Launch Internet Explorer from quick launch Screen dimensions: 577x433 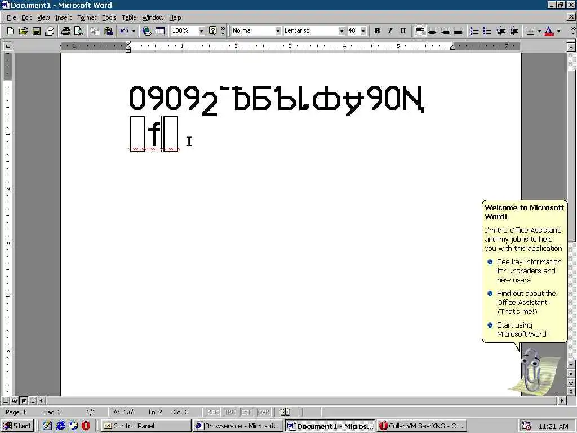(x=61, y=426)
